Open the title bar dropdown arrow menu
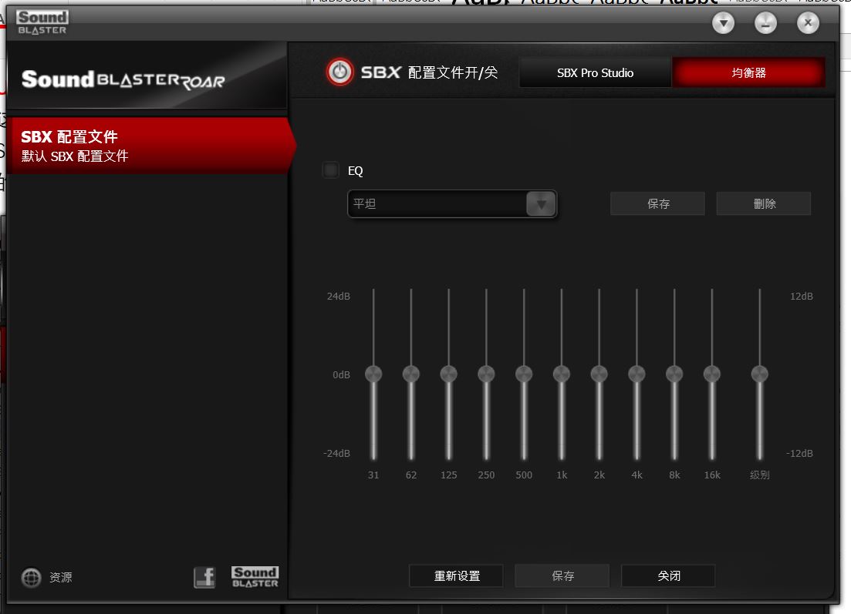 pos(723,23)
